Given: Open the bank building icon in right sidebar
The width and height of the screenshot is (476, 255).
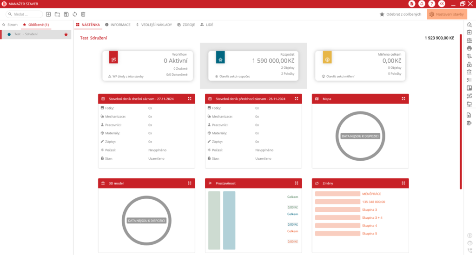Looking at the screenshot, I should [x=469, y=72].
